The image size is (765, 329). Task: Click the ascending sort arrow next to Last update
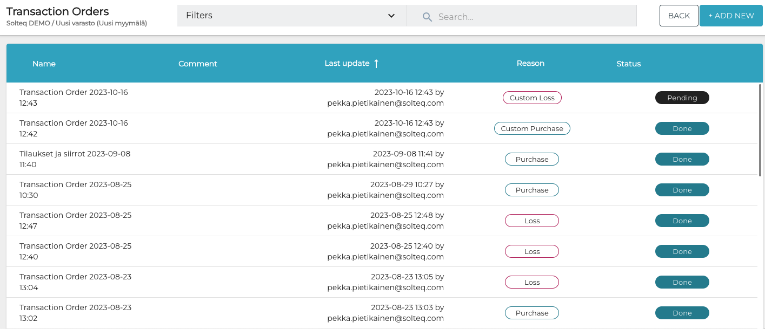pyautogui.click(x=377, y=63)
